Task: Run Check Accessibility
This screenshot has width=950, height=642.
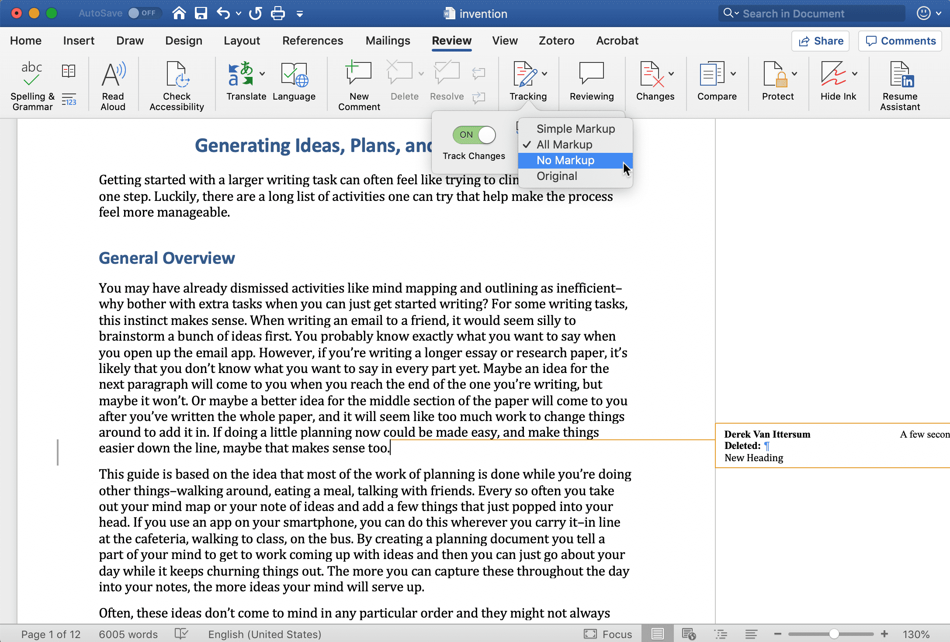Action: pyautogui.click(x=177, y=86)
